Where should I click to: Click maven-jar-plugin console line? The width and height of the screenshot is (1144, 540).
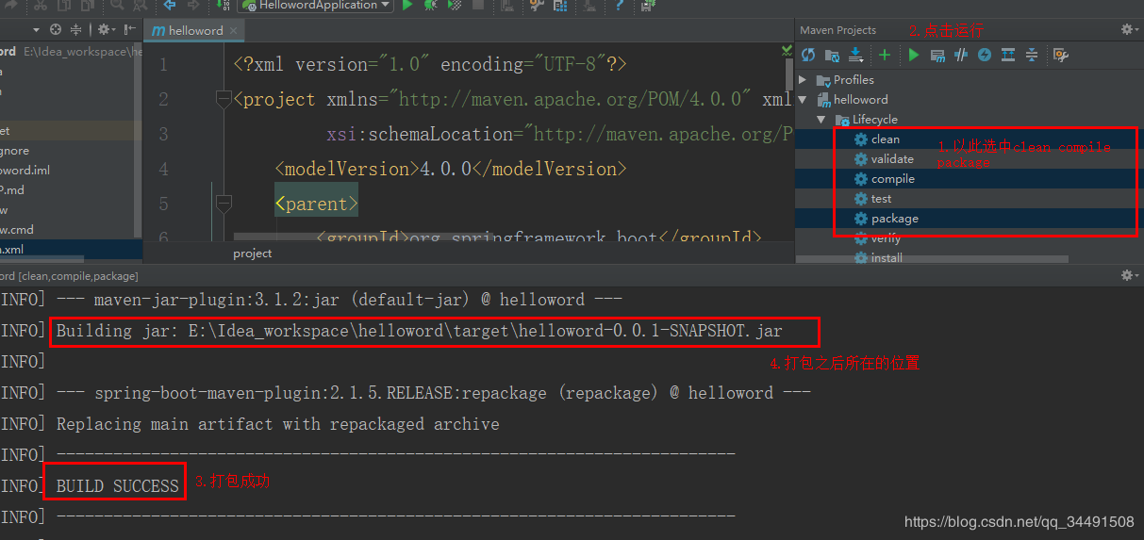[x=340, y=300]
